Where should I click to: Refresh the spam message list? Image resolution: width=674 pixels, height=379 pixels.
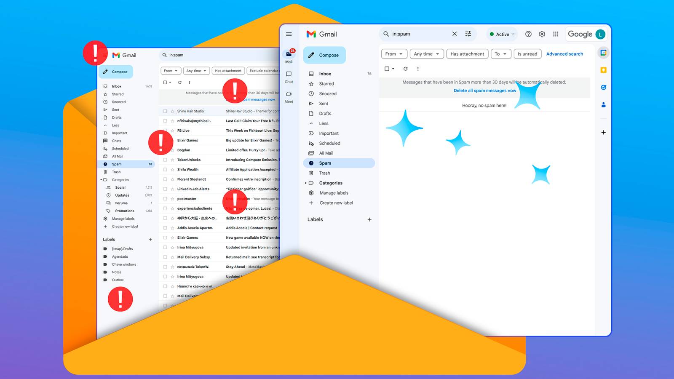click(x=405, y=68)
